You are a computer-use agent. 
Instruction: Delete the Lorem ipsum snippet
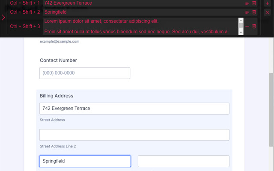pyautogui.click(x=254, y=26)
